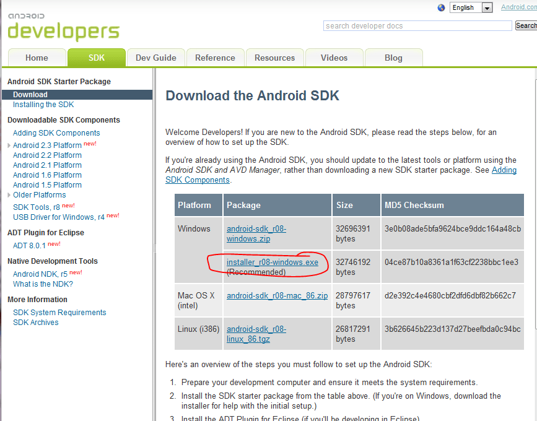Open Installing the SDK link
The height and width of the screenshot is (421, 537).
coord(43,105)
